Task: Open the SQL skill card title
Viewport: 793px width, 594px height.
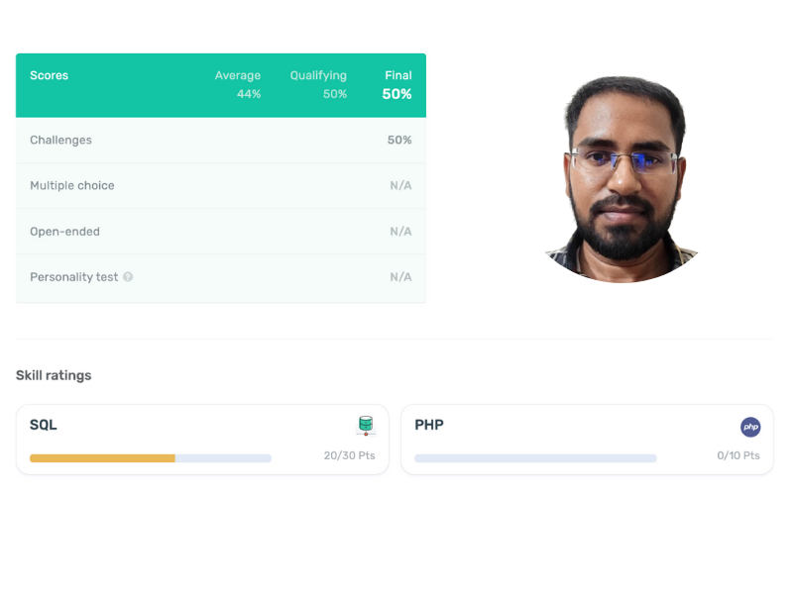Action: pyautogui.click(x=44, y=425)
